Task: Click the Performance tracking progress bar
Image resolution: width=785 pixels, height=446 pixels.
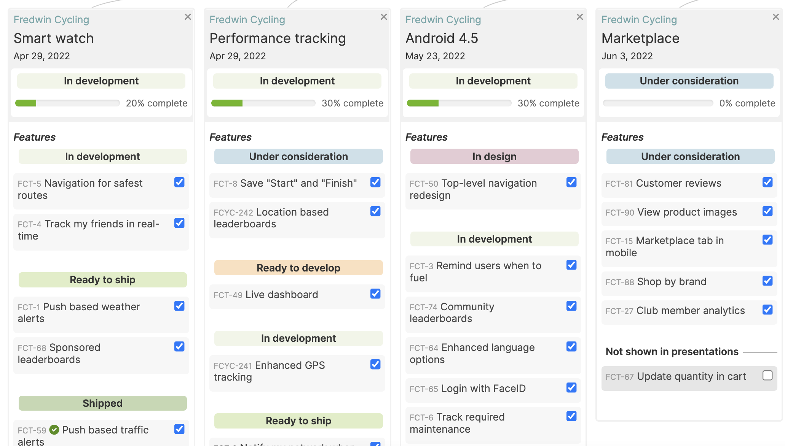Action: coord(263,103)
